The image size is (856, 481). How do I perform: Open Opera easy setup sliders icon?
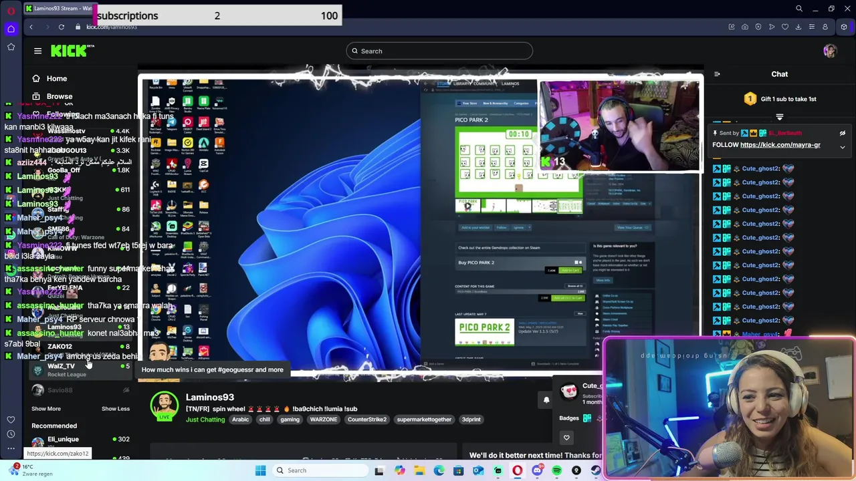[x=811, y=27]
